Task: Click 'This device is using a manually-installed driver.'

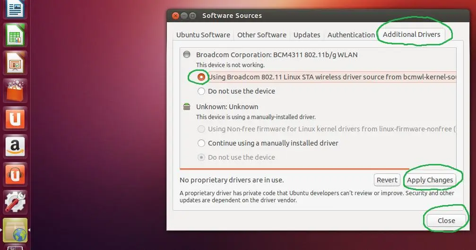Action: (256, 117)
